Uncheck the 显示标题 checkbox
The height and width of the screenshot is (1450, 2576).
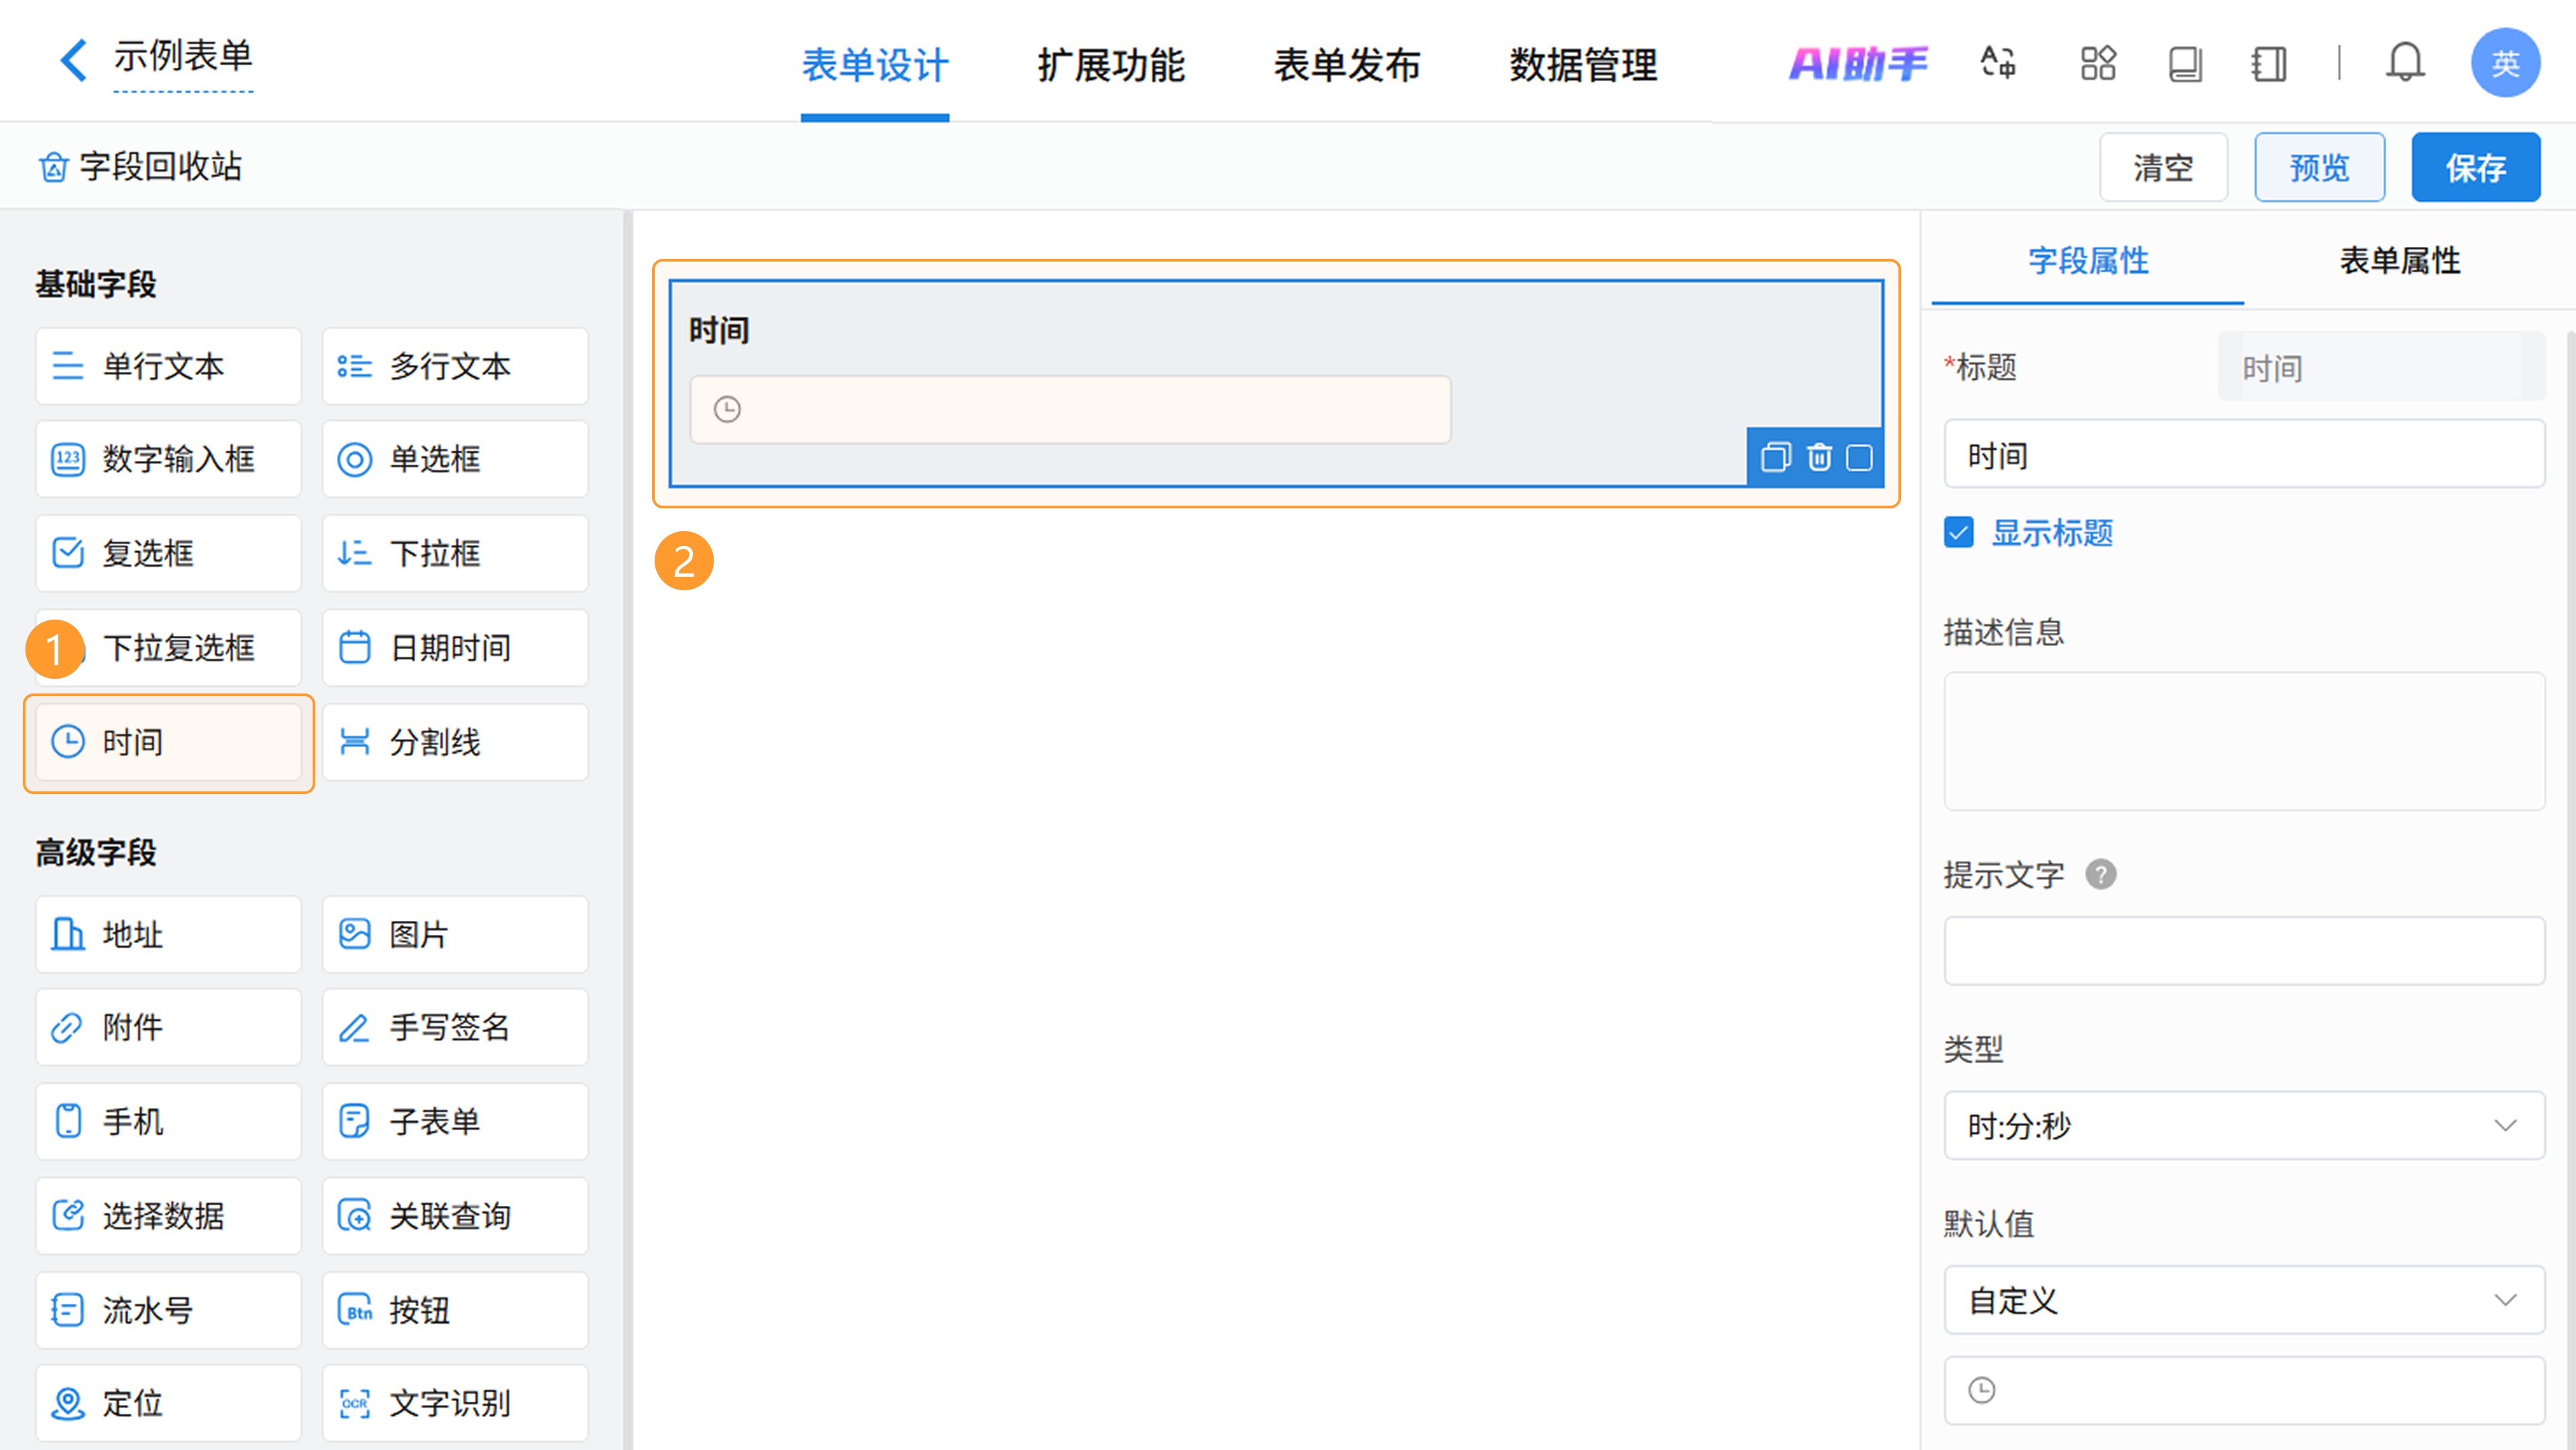click(x=1959, y=532)
